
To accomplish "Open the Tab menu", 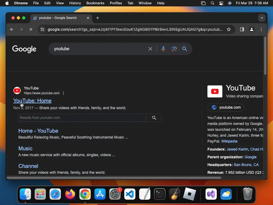I will pyautogui.click(x=130, y=3).
